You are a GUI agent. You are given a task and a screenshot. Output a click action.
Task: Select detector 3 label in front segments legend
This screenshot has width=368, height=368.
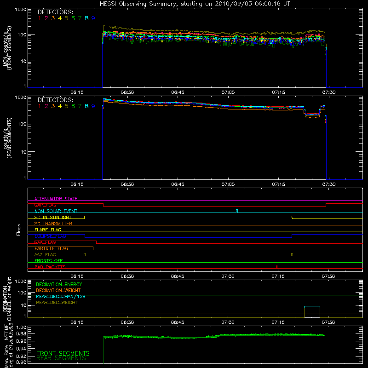coord(53,18)
